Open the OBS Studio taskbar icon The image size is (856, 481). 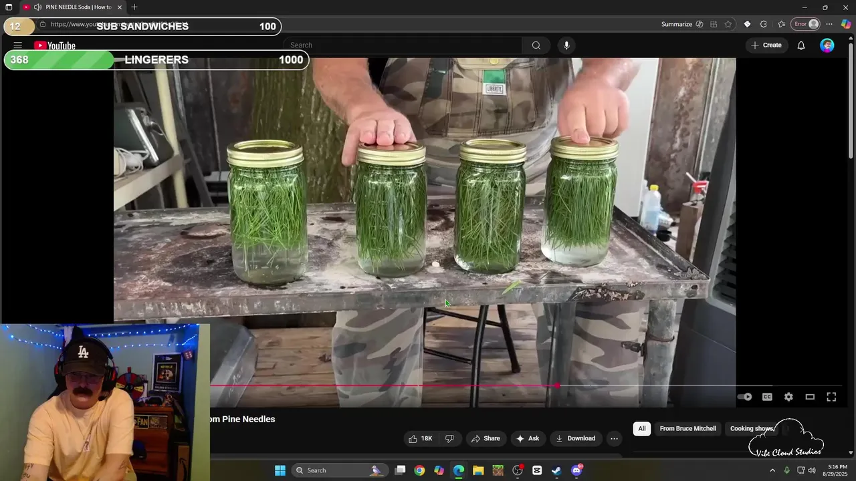point(518,470)
